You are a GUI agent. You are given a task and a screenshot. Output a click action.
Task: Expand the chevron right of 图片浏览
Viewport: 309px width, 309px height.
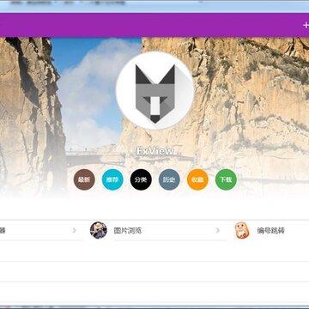[218, 230]
